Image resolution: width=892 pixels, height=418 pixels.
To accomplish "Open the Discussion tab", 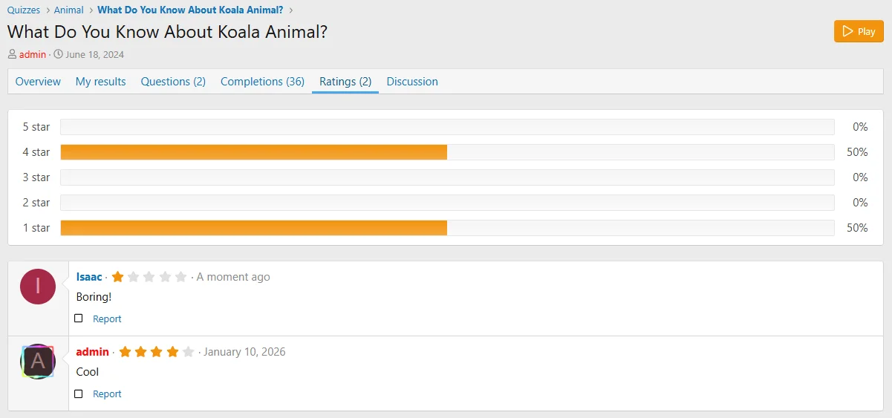I will pos(412,82).
